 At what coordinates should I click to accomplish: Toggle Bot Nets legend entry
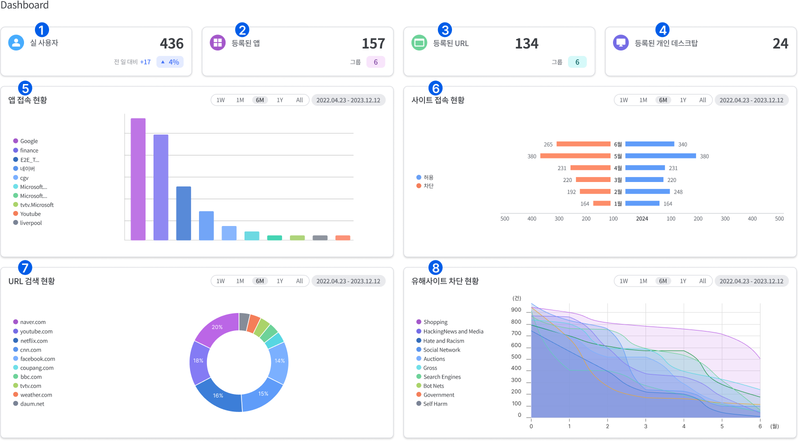point(430,386)
